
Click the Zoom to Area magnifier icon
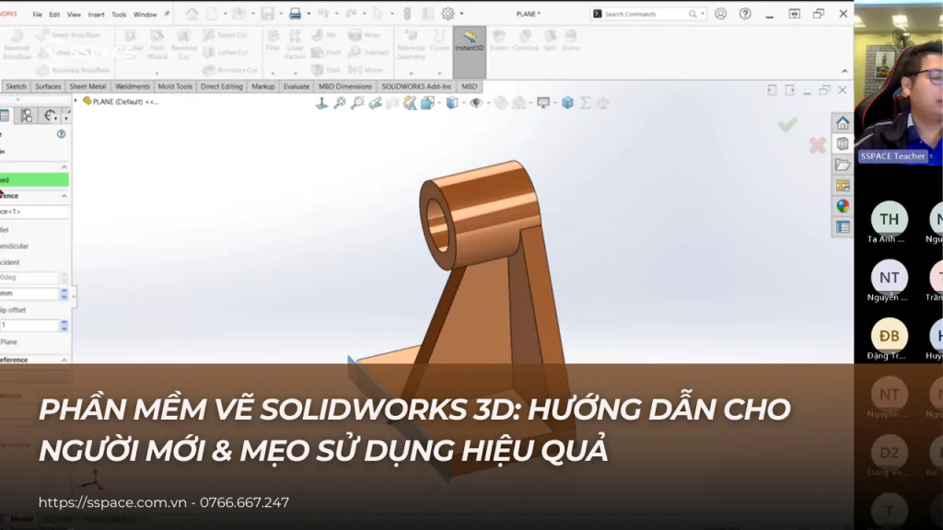point(357,103)
